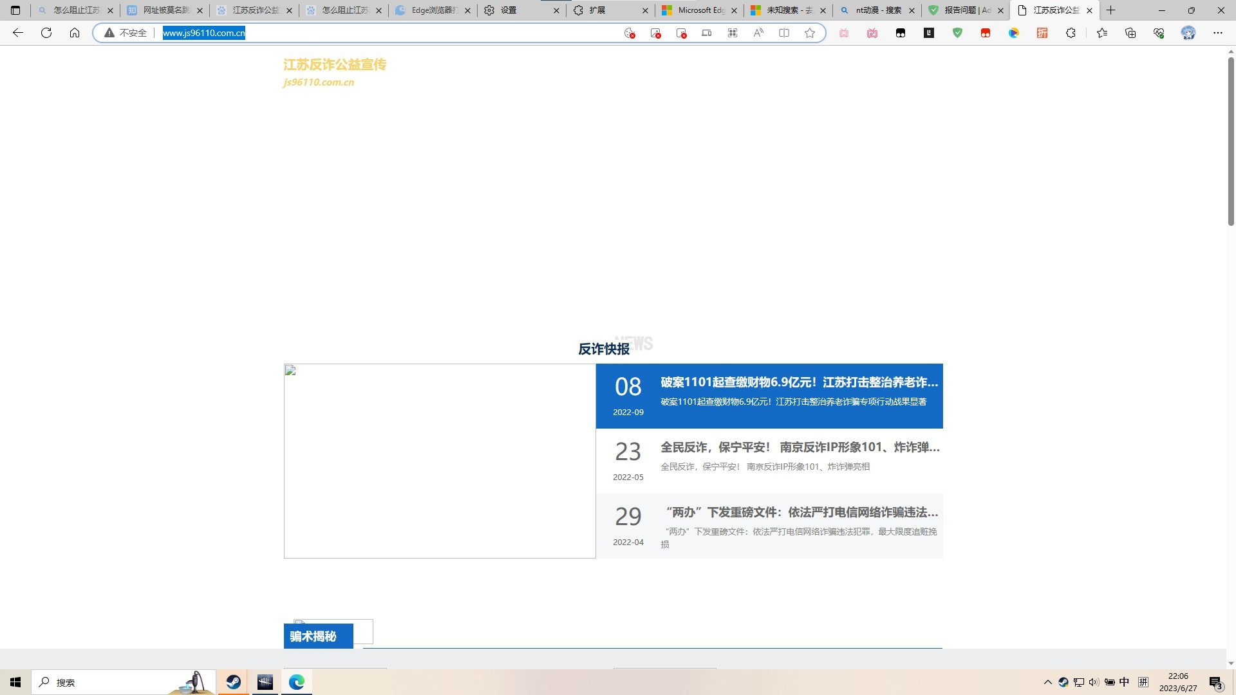Open Browser essentials heart icon
Viewport: 1236px width, 695px height.
[1159, 33]
